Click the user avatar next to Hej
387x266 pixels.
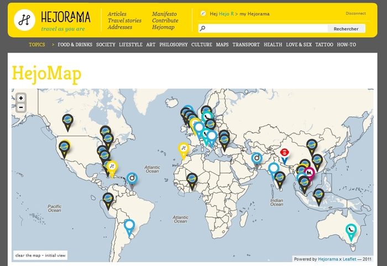(203, 14)
